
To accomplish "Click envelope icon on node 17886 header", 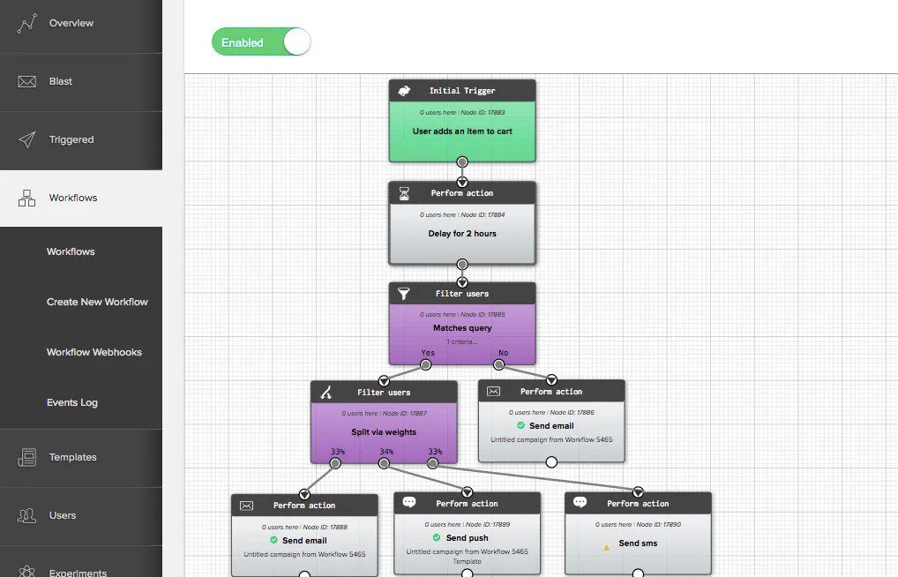I will point(494,392).
